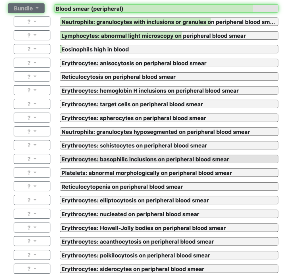The image size is (291, 277).
Task: Open the dropdown beside Erythrocytes: acanthocytosis
Action: [x=32, y=241]
